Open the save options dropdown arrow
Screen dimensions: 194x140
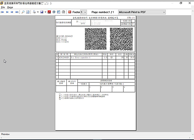point(45,12)
